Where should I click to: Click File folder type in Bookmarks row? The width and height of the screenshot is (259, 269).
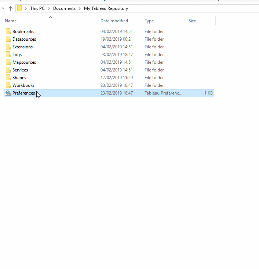(x=154, y=32)
